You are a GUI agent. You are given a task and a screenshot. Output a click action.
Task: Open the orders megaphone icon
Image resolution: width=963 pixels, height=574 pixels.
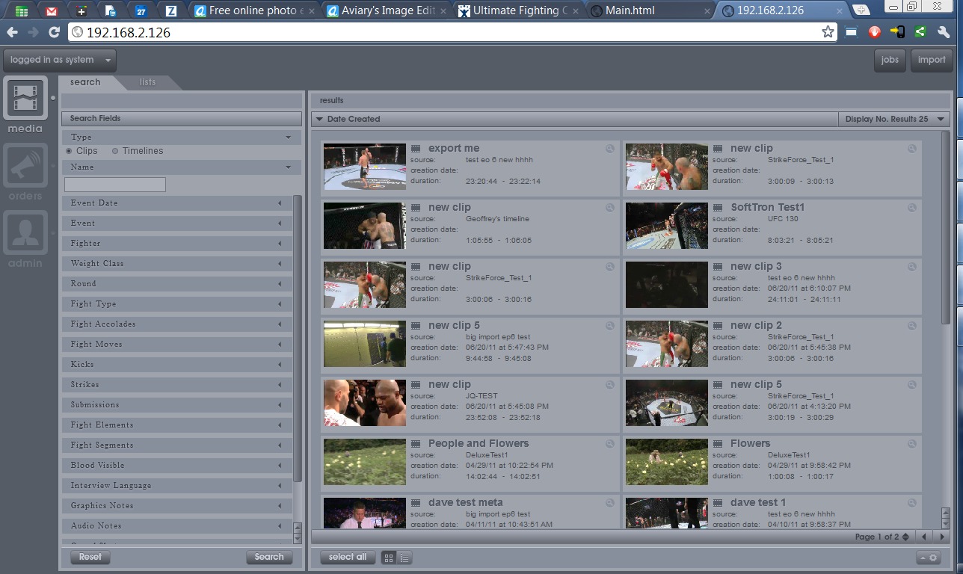point(25,166)
